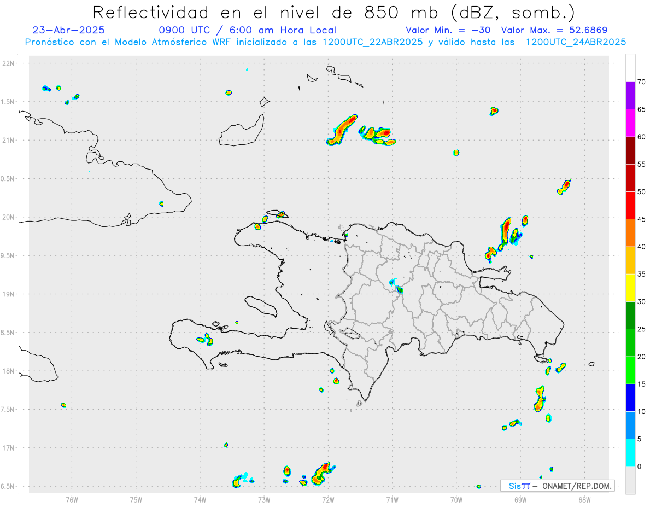This screenshot has height=507, width=656.
Task: Click the orange 40–45 dBZ color swatch
Action: 630,233
